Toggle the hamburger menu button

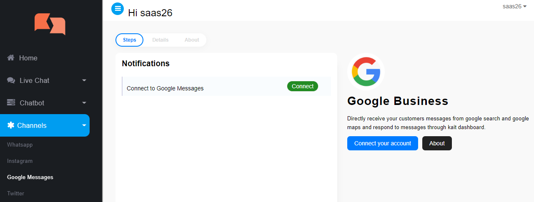click(x=118, y=8)
